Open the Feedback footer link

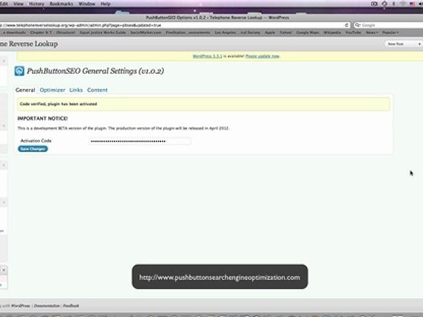(x=71, y=306)
